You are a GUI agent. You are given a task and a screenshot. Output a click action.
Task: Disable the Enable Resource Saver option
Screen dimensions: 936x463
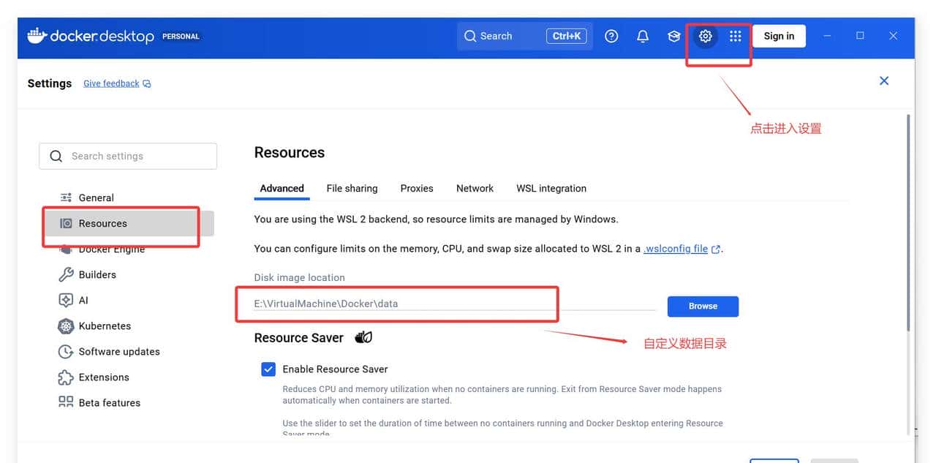click(x=268, y=369)
